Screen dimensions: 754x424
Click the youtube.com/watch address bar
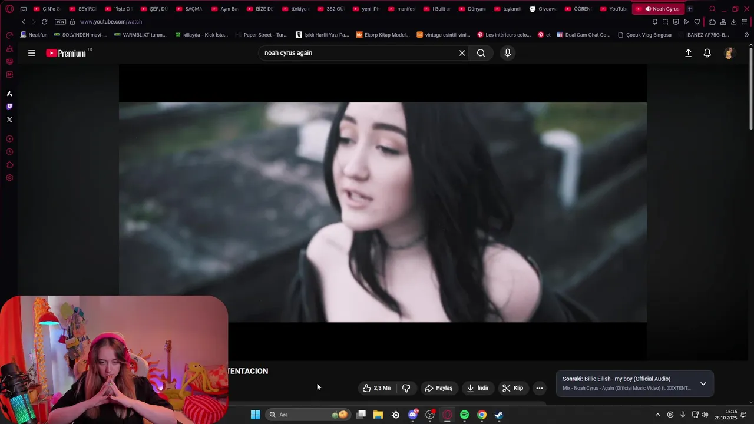[111, 22]
